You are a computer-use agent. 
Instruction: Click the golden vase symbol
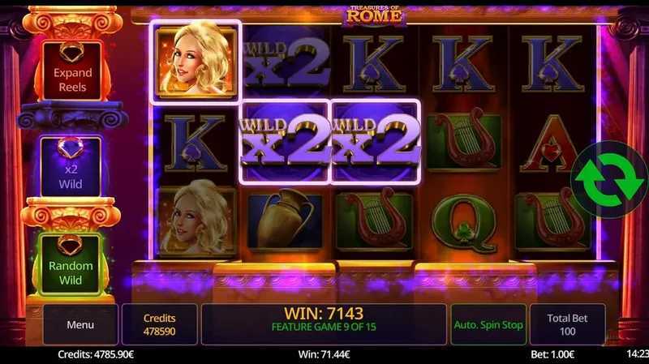pos(286,221)
